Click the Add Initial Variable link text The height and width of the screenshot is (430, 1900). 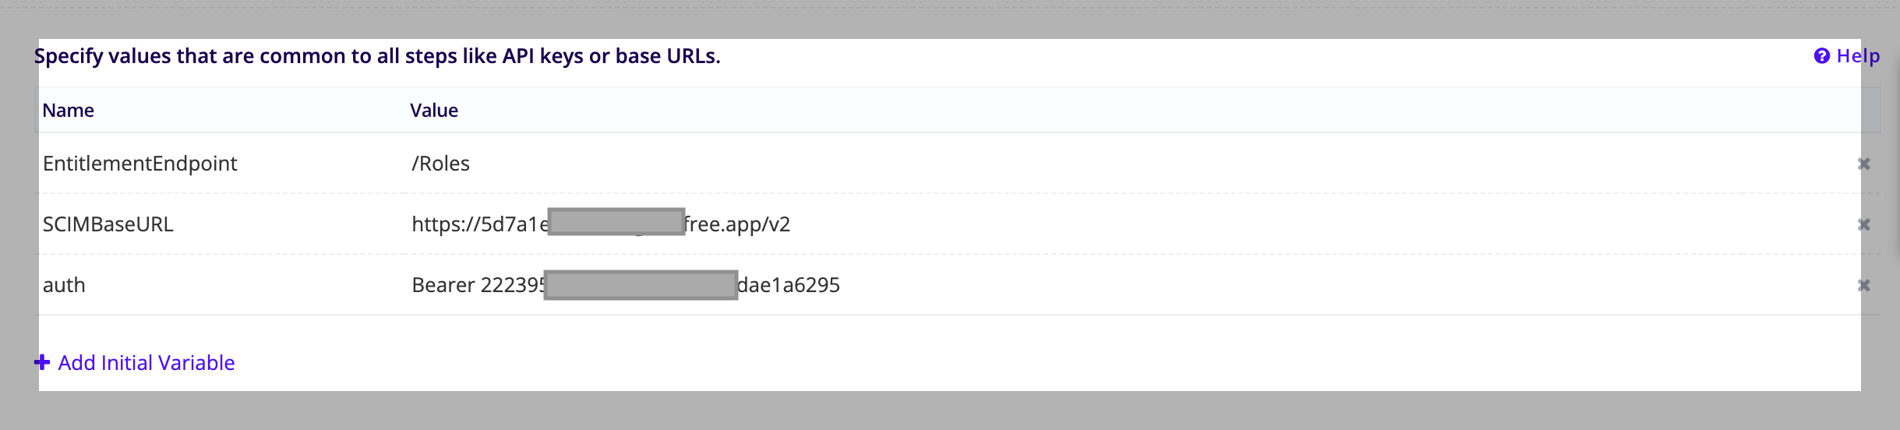point(147,363)
